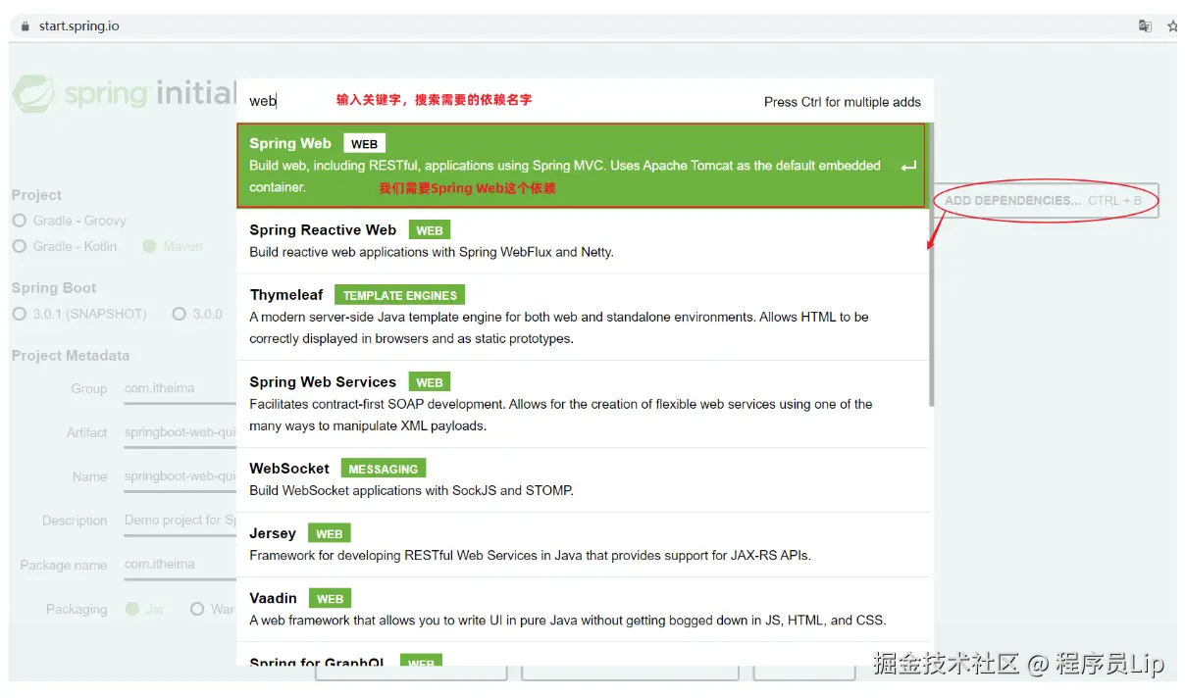Click the Packaging label
Viewport: 1185px width, 698px height.
[77, 610]
